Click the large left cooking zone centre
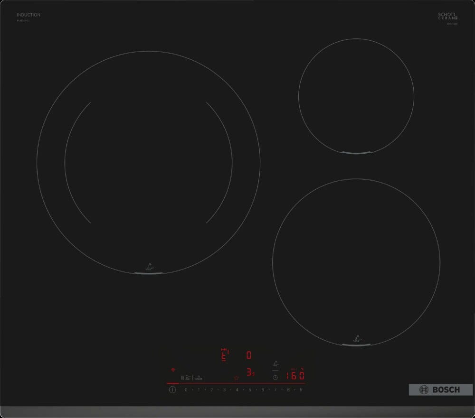 point(148,162)
